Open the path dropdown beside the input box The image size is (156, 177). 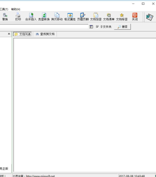click(91, 26)
